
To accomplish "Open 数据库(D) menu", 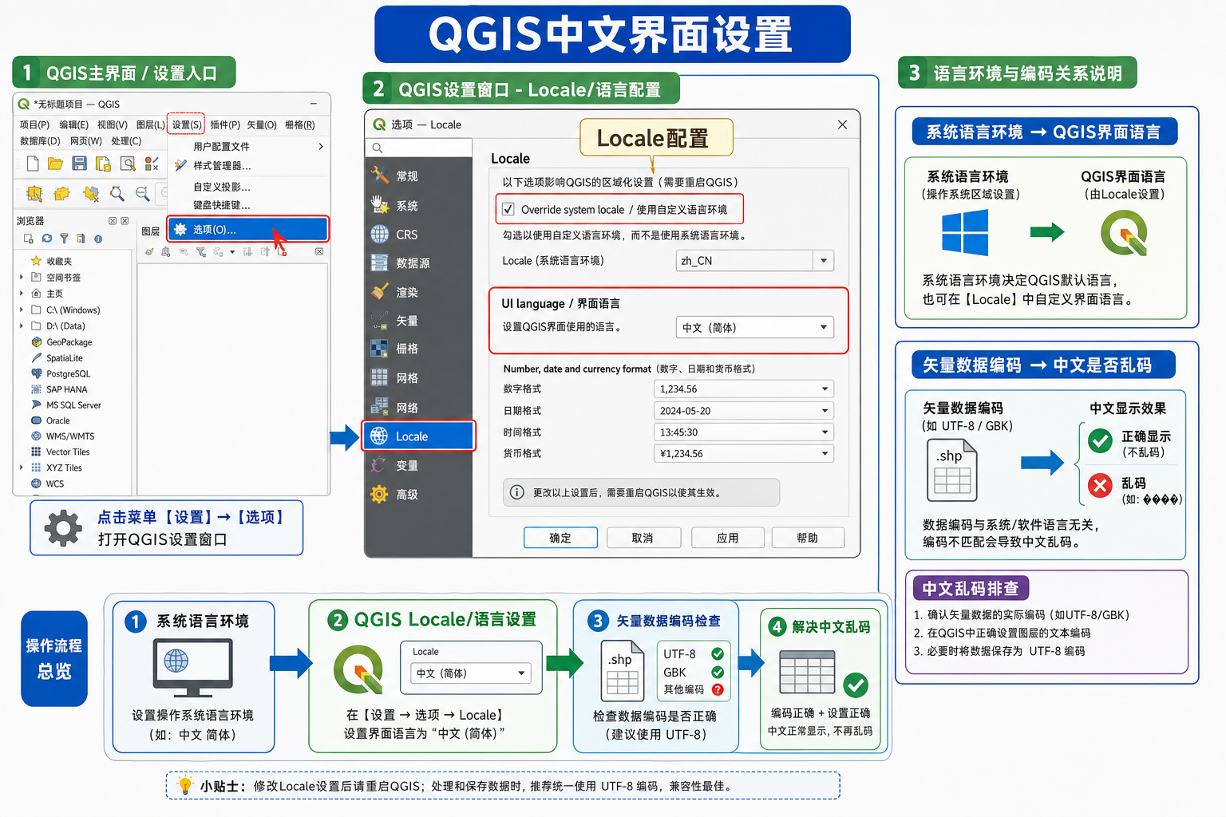I will point(40,141).
